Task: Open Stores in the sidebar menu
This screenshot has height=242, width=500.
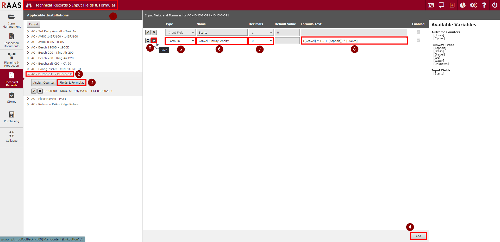Action: tap(11, 98)
